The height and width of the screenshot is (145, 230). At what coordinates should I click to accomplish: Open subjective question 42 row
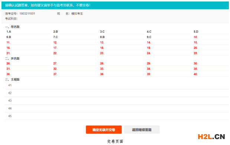click(117, 93)
